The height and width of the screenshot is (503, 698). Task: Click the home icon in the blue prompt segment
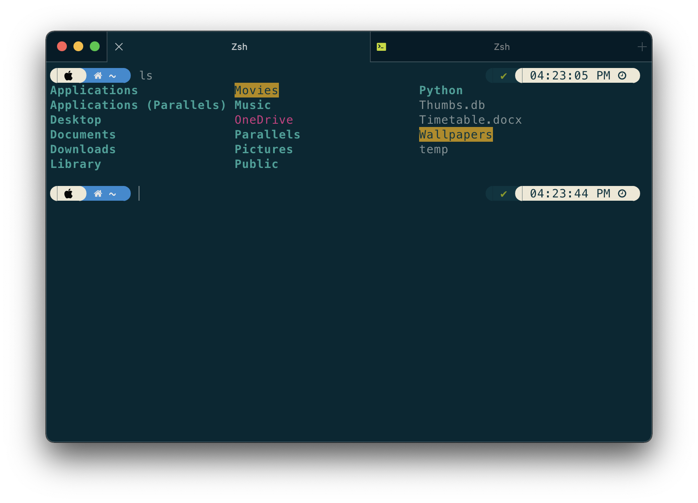tap(98, 75)
